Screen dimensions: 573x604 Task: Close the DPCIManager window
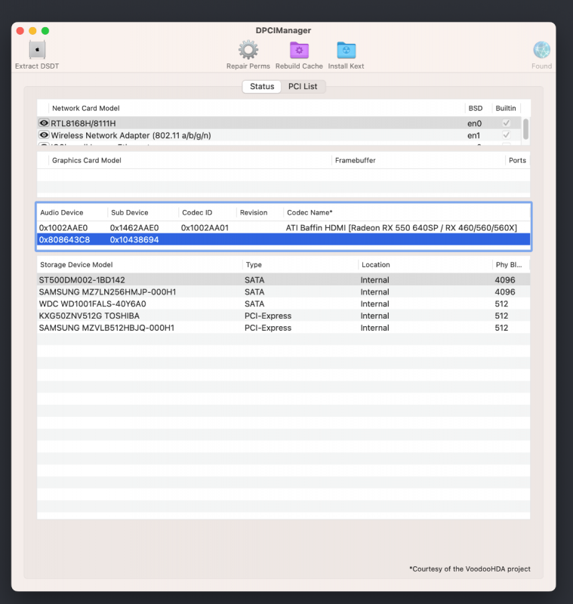(x=20, y=31)
